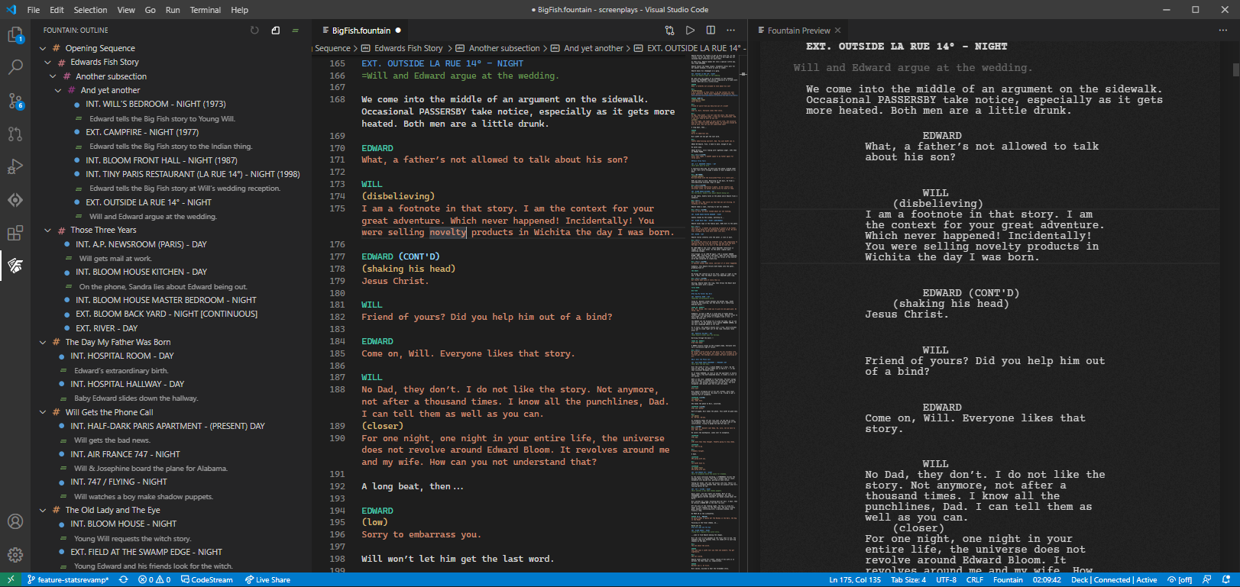Collapse Will Gets the Phone Call node

[43, 412]
